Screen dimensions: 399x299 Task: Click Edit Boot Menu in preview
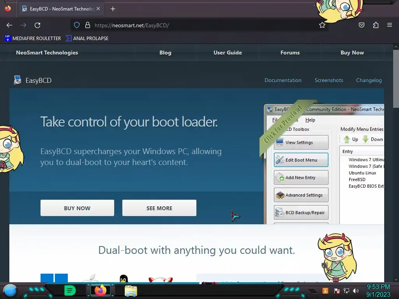[301, 160]
